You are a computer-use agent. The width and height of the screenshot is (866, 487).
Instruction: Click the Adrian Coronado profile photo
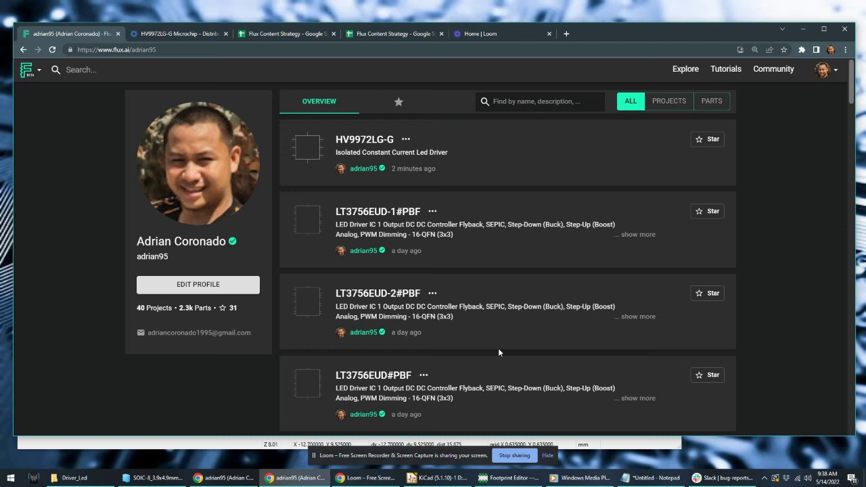198,163
